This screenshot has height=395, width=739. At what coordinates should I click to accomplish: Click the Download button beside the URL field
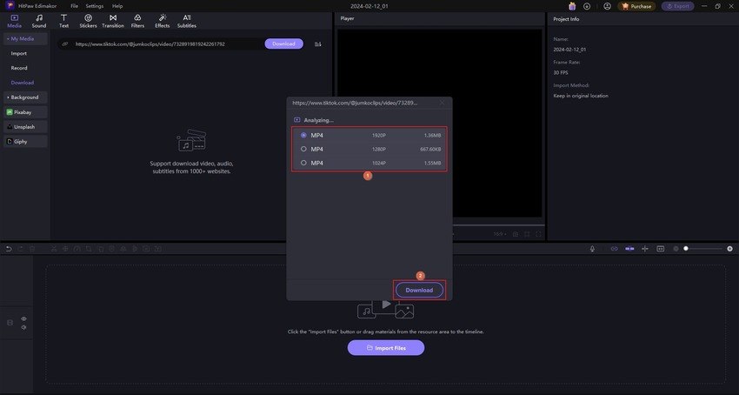283,44
